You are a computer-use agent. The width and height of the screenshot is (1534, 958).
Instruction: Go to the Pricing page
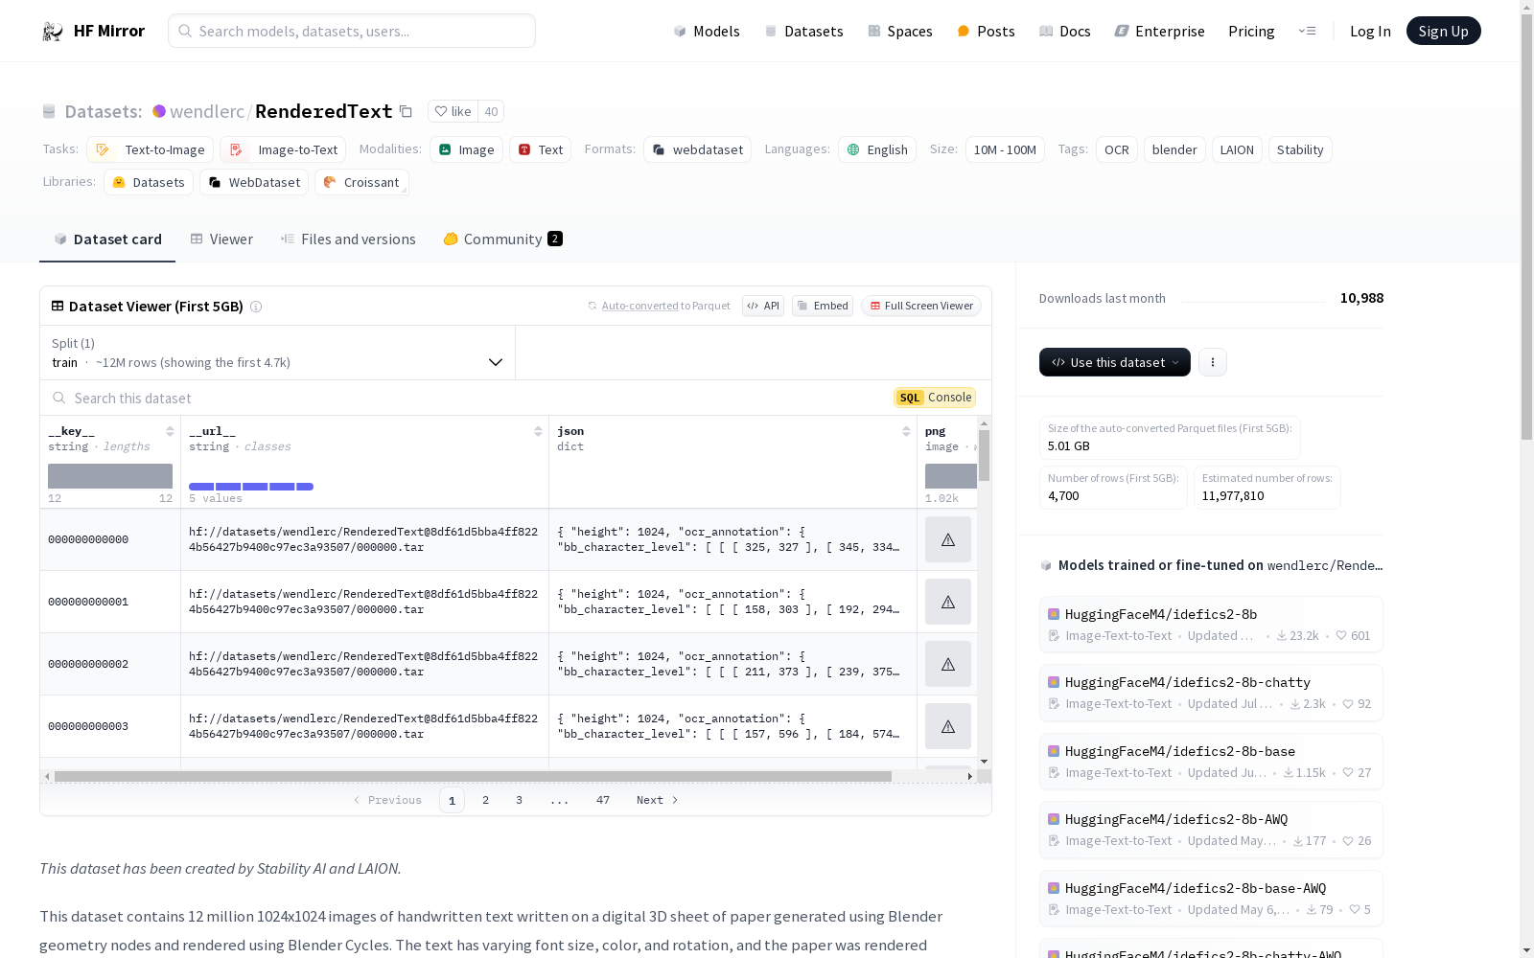coord(1251,31)
